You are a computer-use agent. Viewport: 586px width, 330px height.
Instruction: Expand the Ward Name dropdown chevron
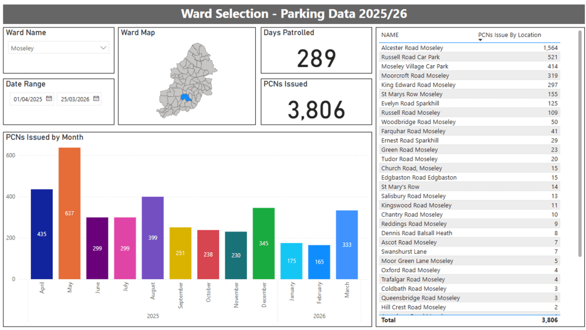pos(104,48)
